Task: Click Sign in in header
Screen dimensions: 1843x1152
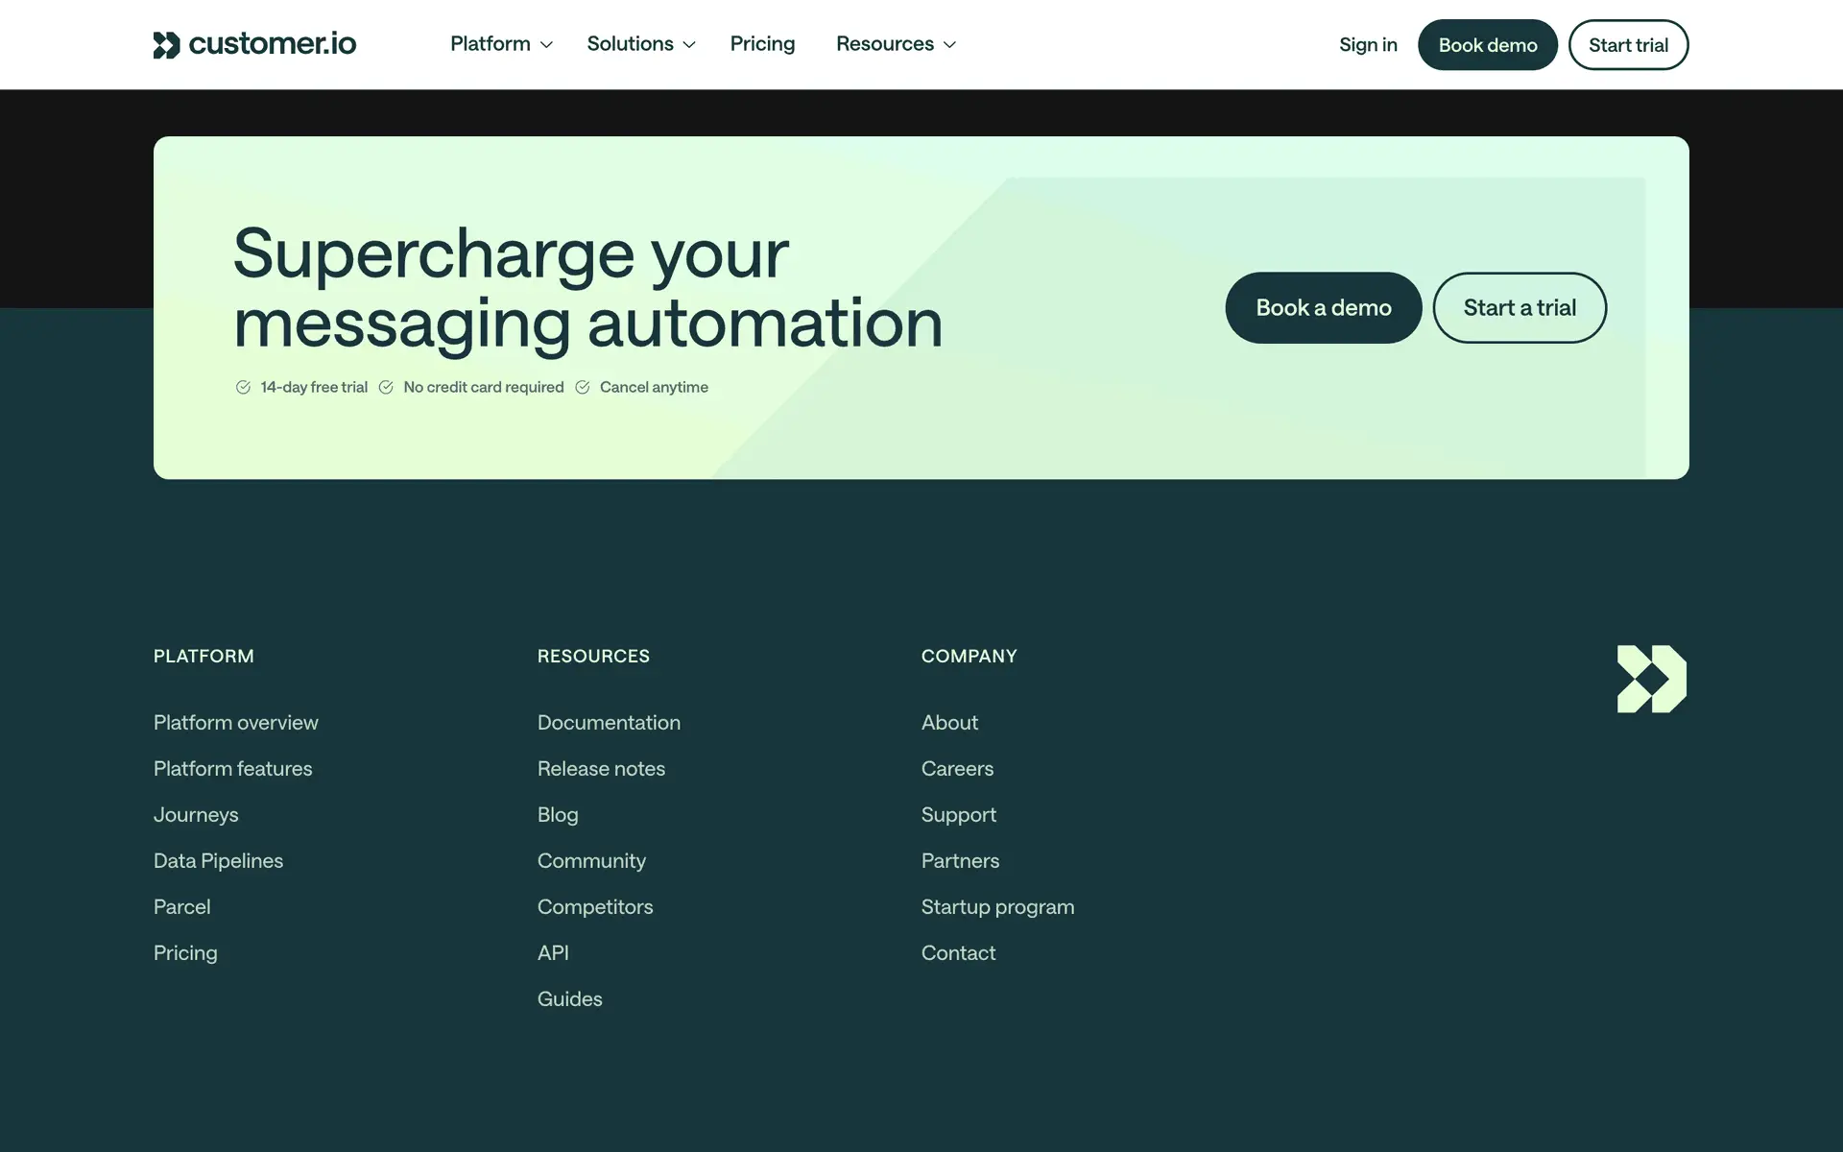Action: (1368, 45)
